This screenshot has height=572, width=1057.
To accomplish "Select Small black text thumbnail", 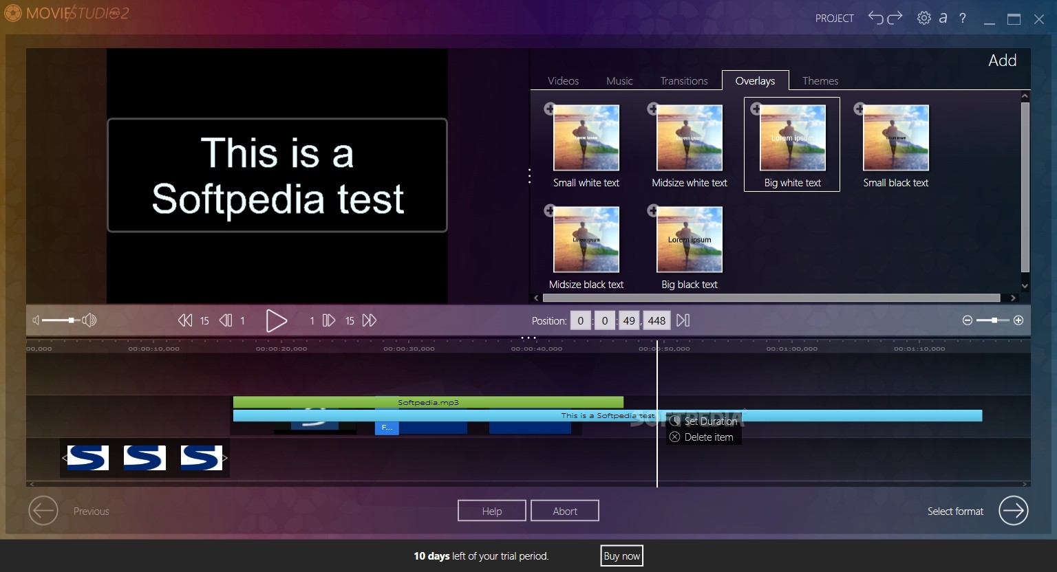I will coord(896,137).
